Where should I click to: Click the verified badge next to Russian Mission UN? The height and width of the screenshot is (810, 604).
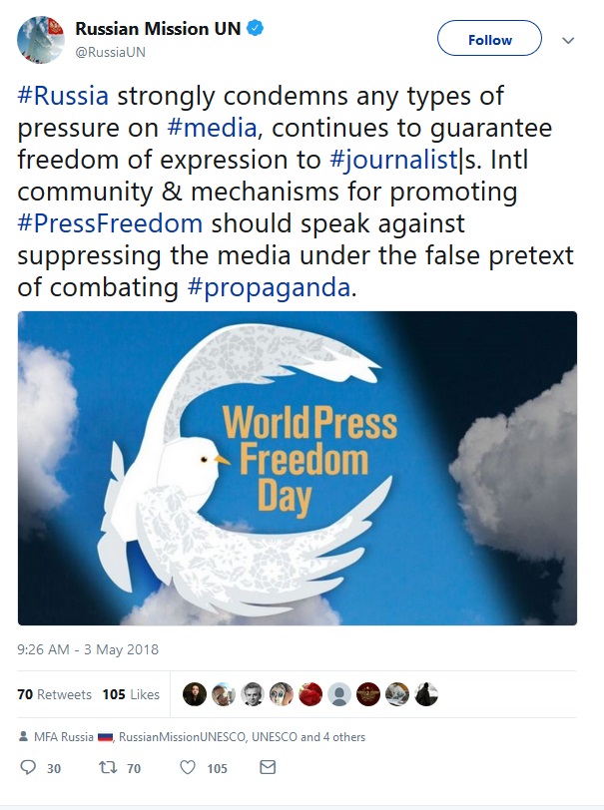click(x=255, y=28)
